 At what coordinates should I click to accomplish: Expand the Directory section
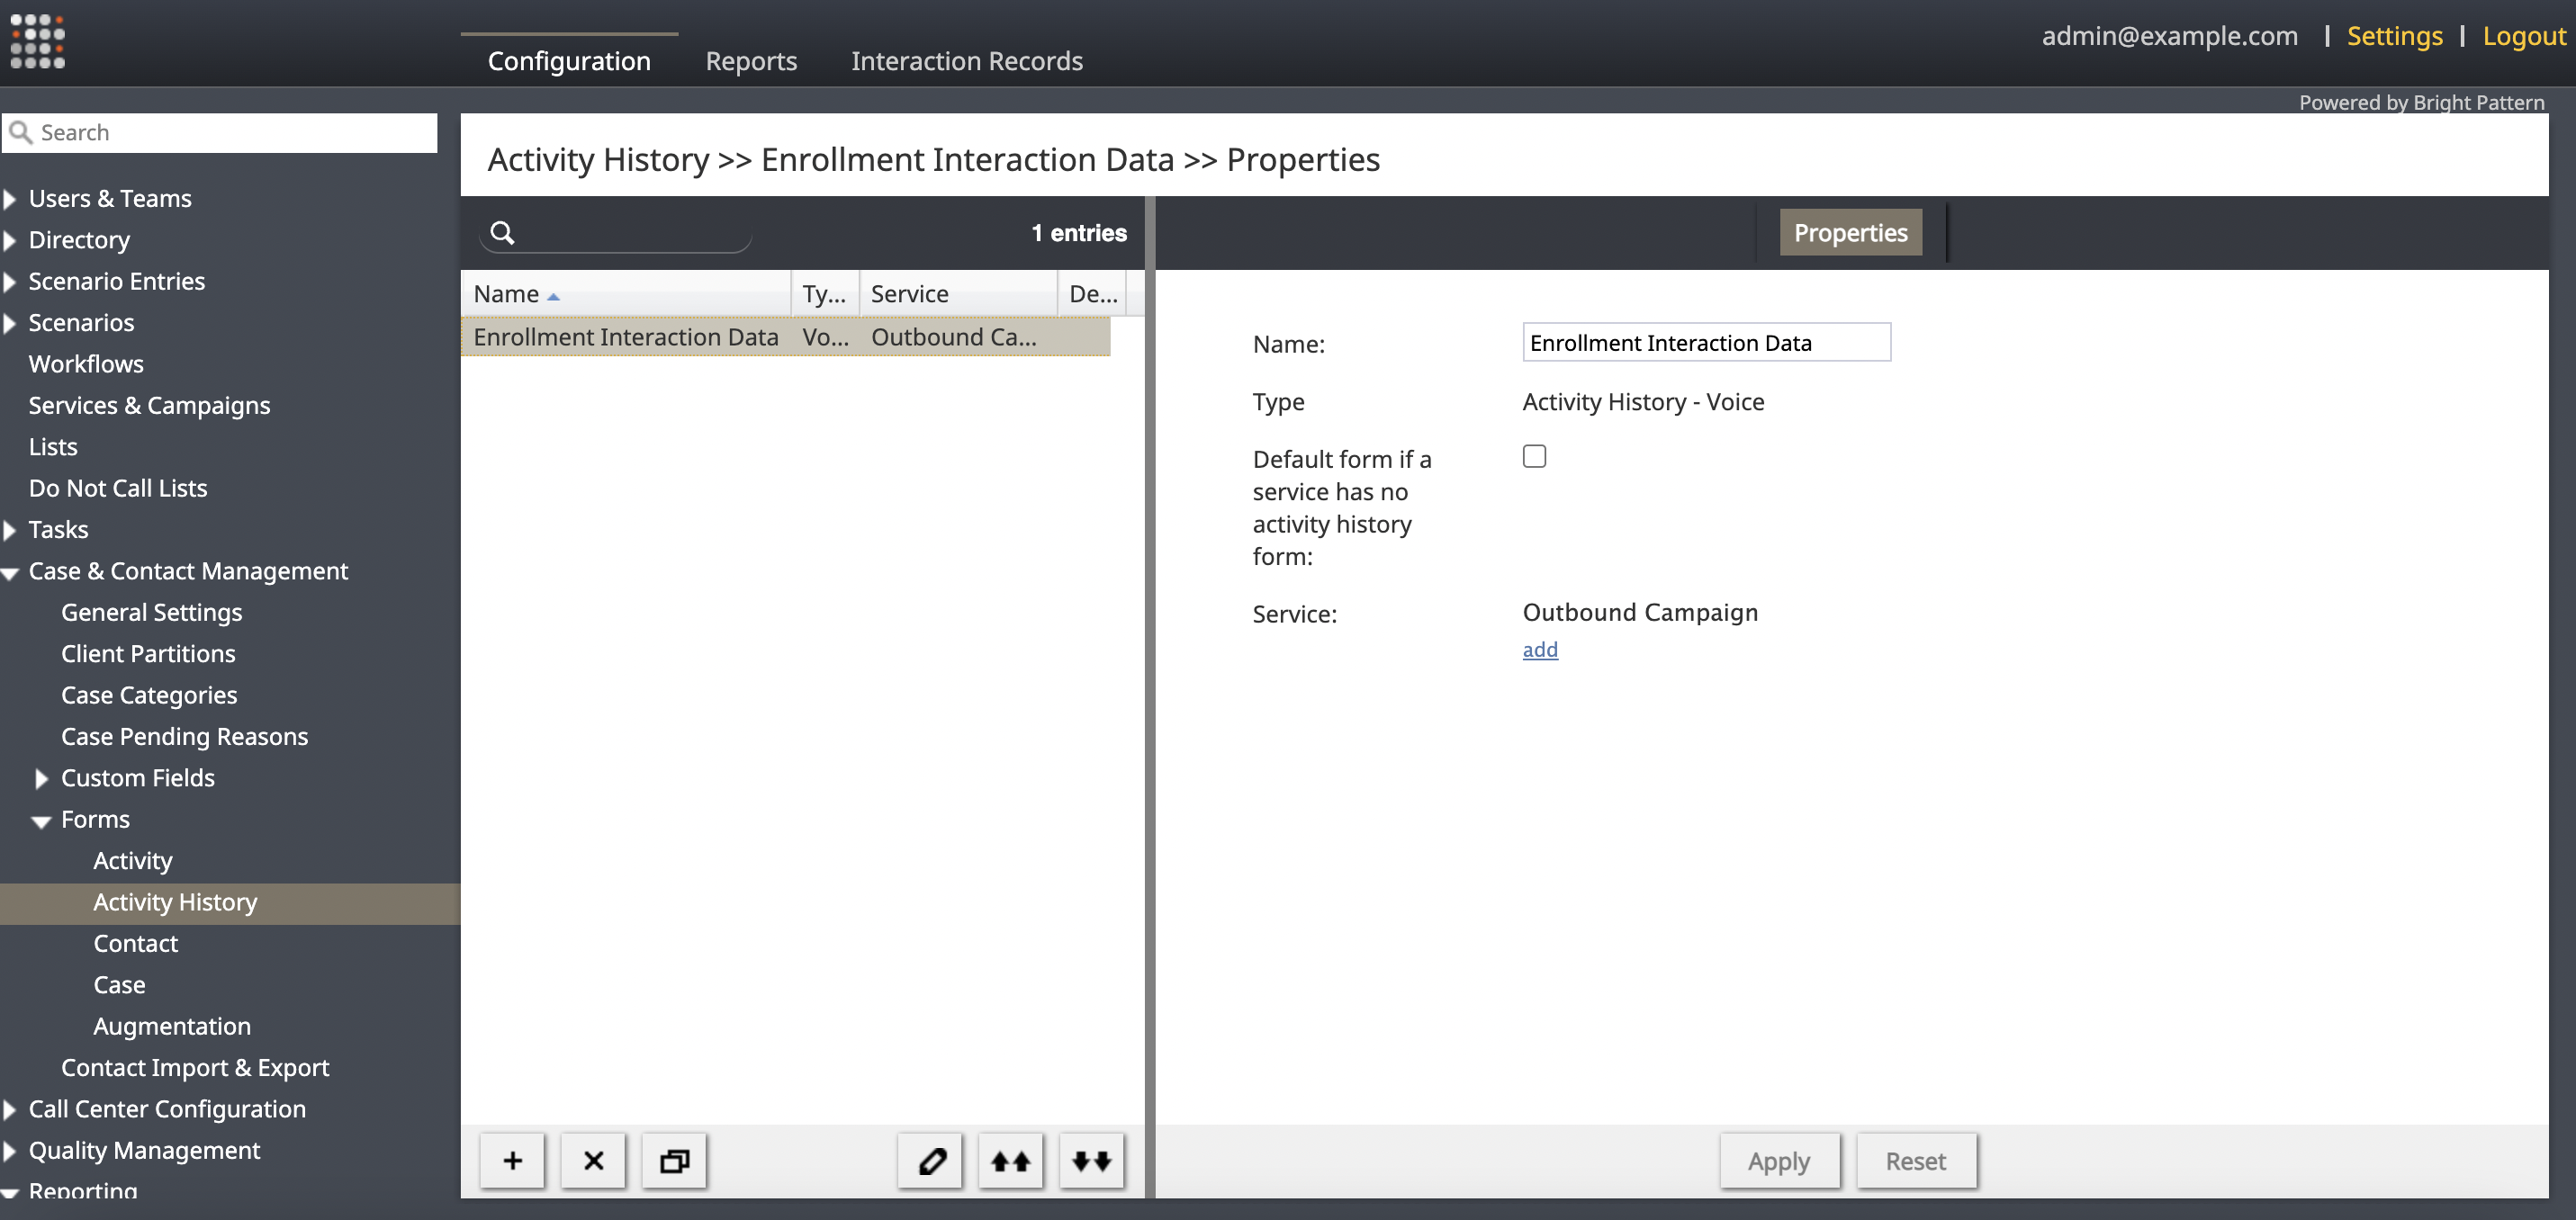point(10,240)
